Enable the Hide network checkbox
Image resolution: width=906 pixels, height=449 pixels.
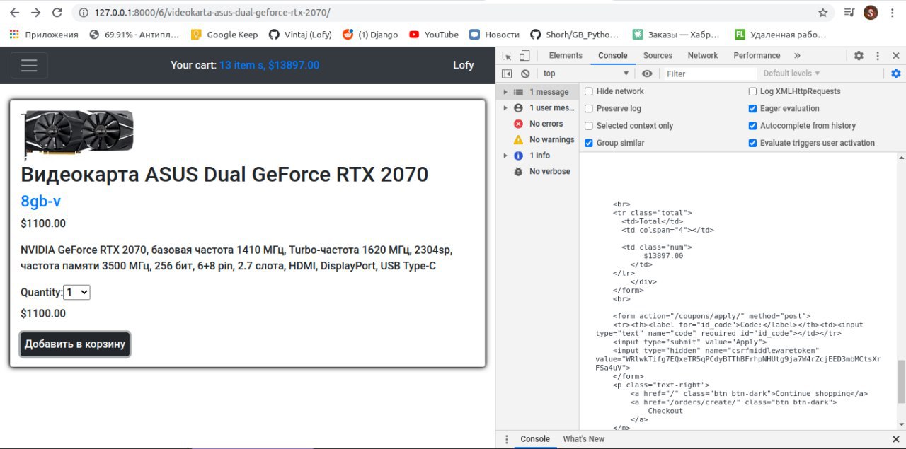click(x=588, y=91)
